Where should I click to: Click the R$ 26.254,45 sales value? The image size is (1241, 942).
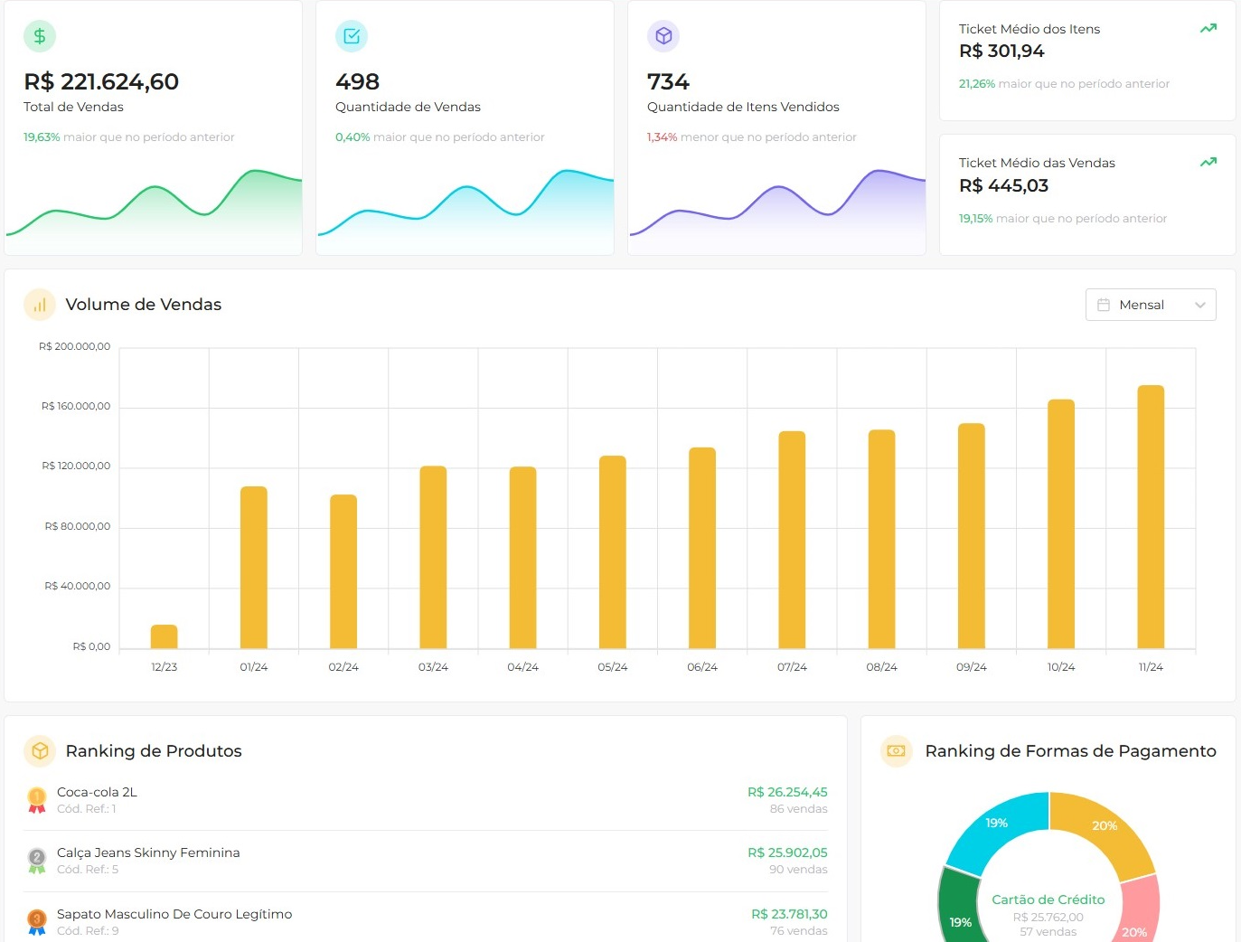tap(787, 792)
